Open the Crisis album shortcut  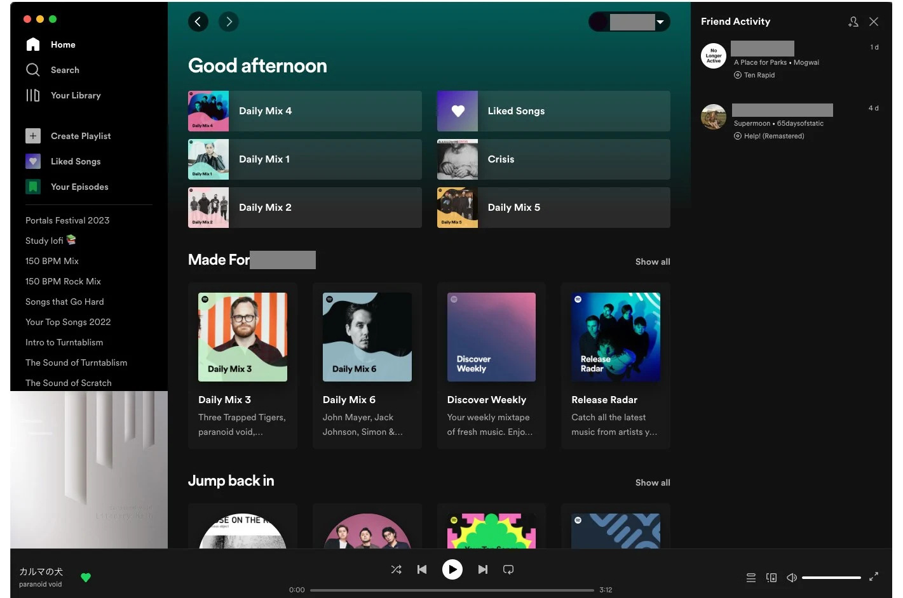tap(553, 159)
